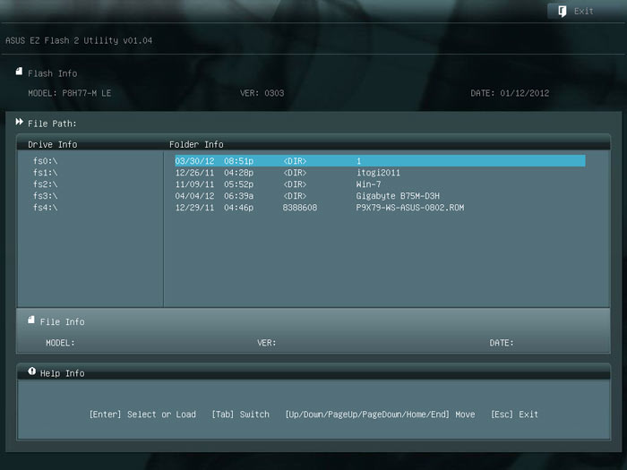Click the Drive Info header
Viewport: 627px width, 470px height.
[52, 144]
